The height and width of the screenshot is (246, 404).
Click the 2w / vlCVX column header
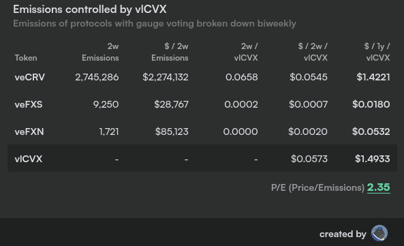(x=246, y=52)
